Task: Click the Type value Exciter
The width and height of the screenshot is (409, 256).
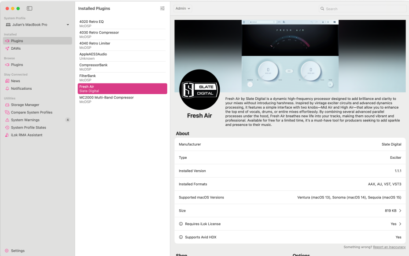Action: pyautogui.click(x=396, y=157)
